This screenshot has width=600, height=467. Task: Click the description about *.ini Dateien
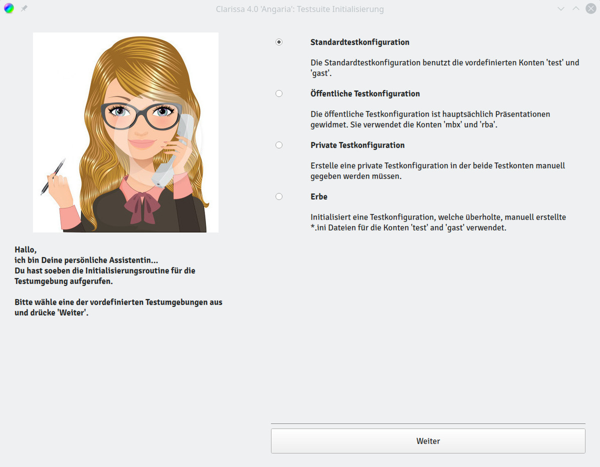click(438, 222)
